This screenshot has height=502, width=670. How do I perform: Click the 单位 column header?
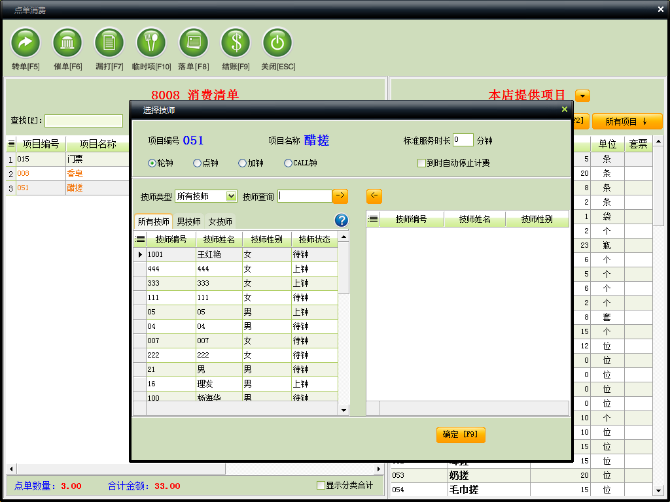607,144
